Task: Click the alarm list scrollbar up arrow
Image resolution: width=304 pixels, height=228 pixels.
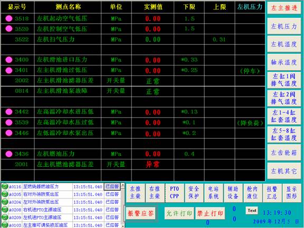Action: (123, 185)
